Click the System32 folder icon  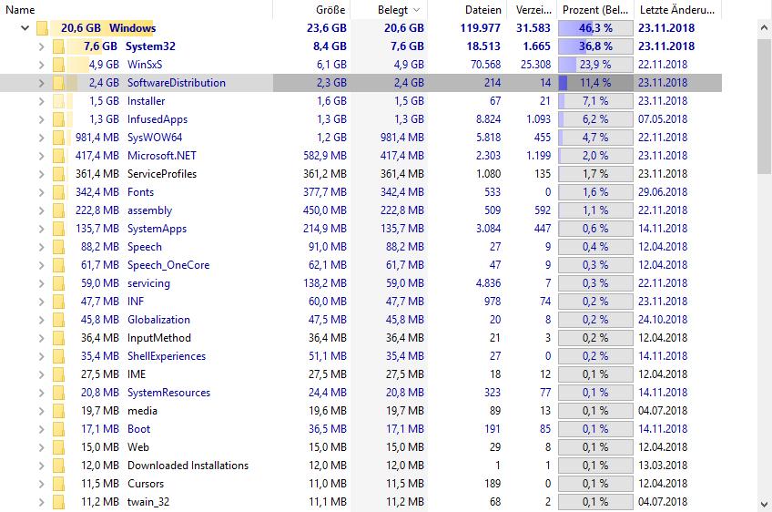pyautogui.click(x=58, y=46)
